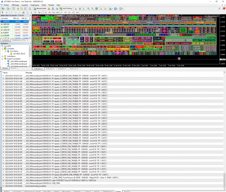Switch to Favoris tab in Navigator
Screen dimensions: 226x192
(x=13, y=68)
